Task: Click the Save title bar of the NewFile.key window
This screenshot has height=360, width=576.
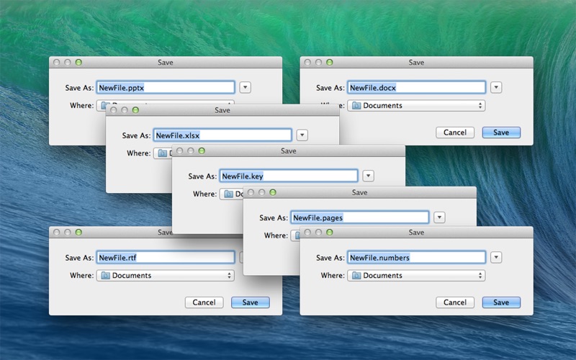Action: [289, 151]
